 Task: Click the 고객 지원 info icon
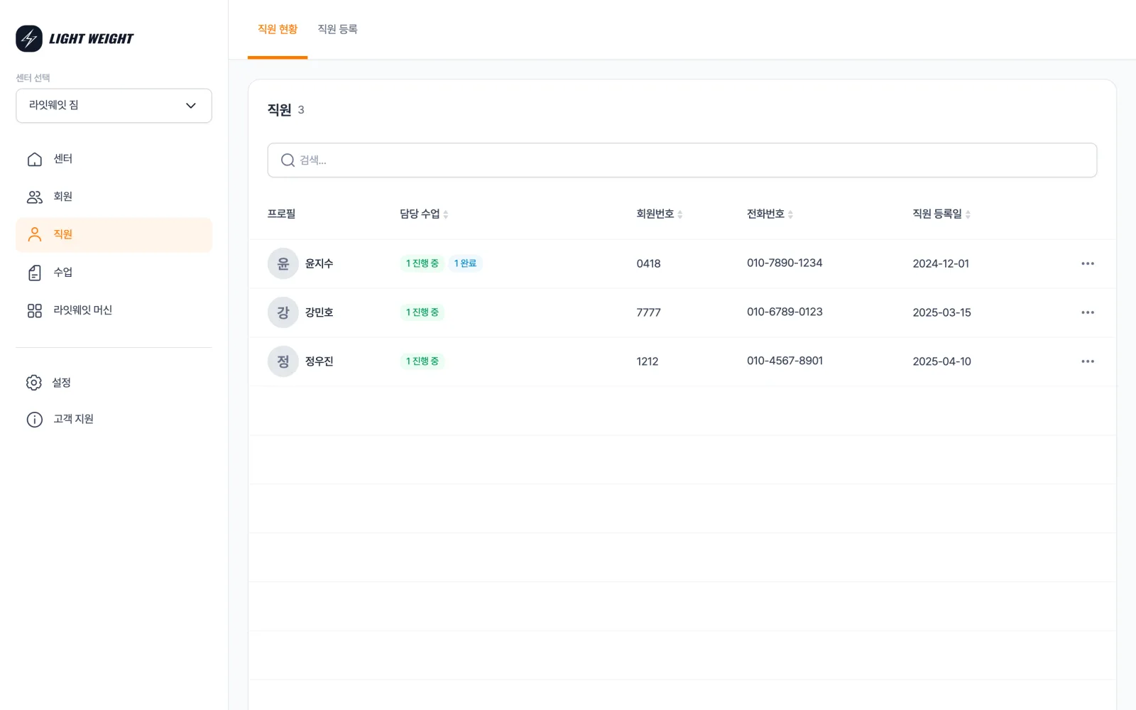tap(35, 420)
